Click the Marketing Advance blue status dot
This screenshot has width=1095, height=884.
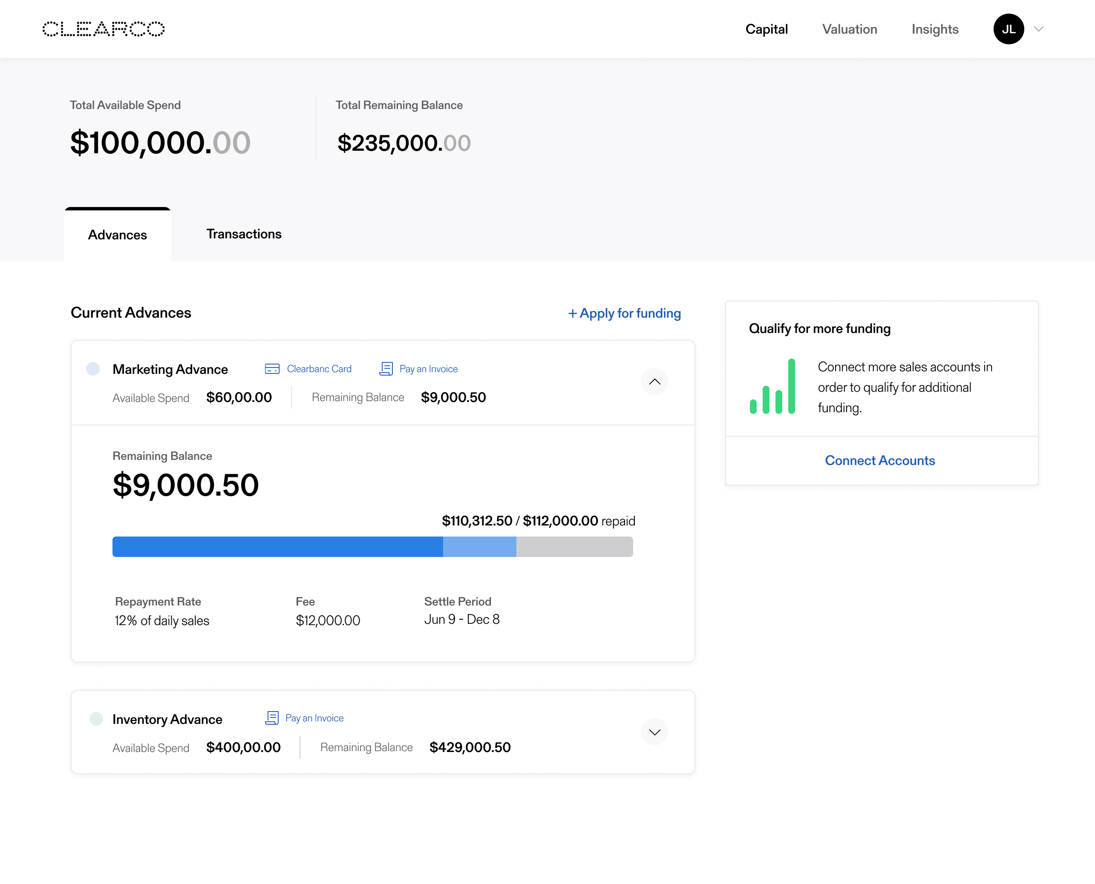(93, 369)
